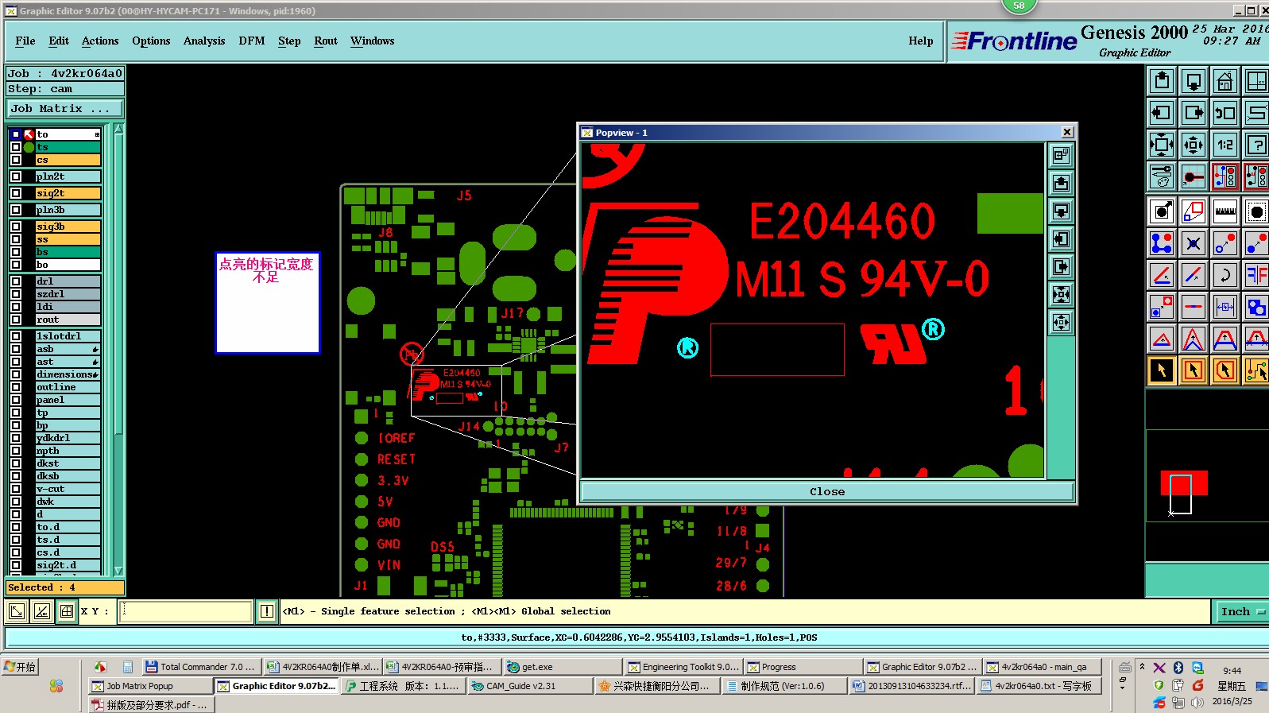Click the Popview window link icon at top
The width and height of the screenshot is (1269, 713).
tap(1062, 156)
